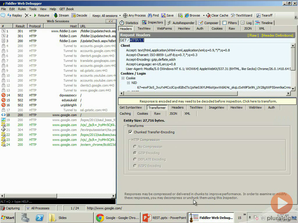
Task: Toggle Decode option in toolbar
Action: click(x=79, y=15)
